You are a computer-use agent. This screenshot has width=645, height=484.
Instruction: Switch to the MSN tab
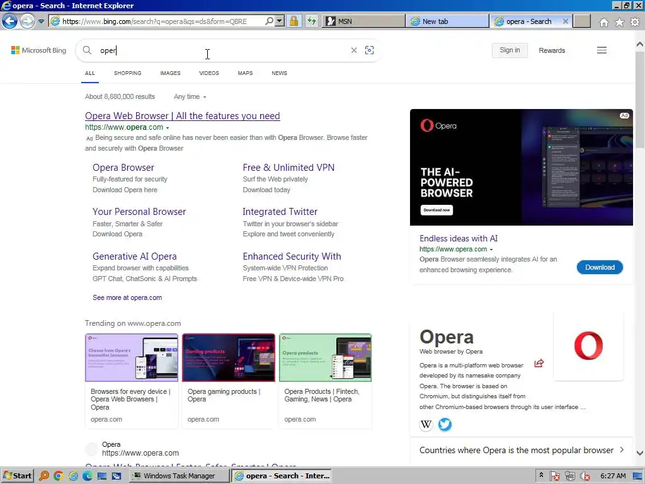click(363, 21)
